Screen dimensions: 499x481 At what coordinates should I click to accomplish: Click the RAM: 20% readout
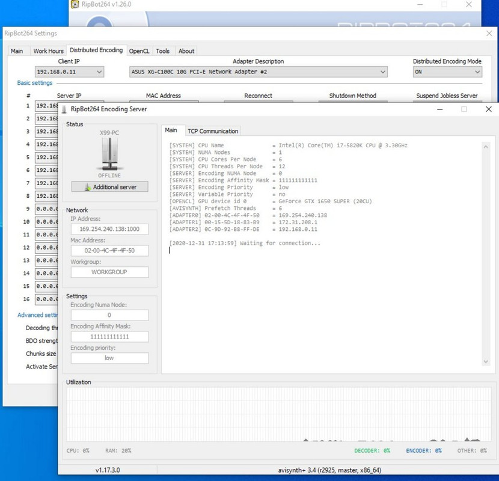(118, 450)
